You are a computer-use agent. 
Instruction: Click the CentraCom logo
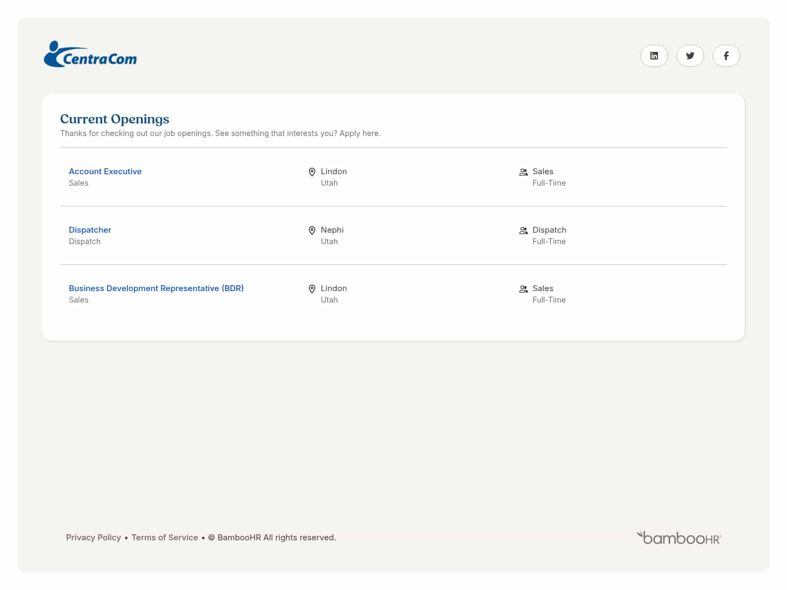pos(90,54)
